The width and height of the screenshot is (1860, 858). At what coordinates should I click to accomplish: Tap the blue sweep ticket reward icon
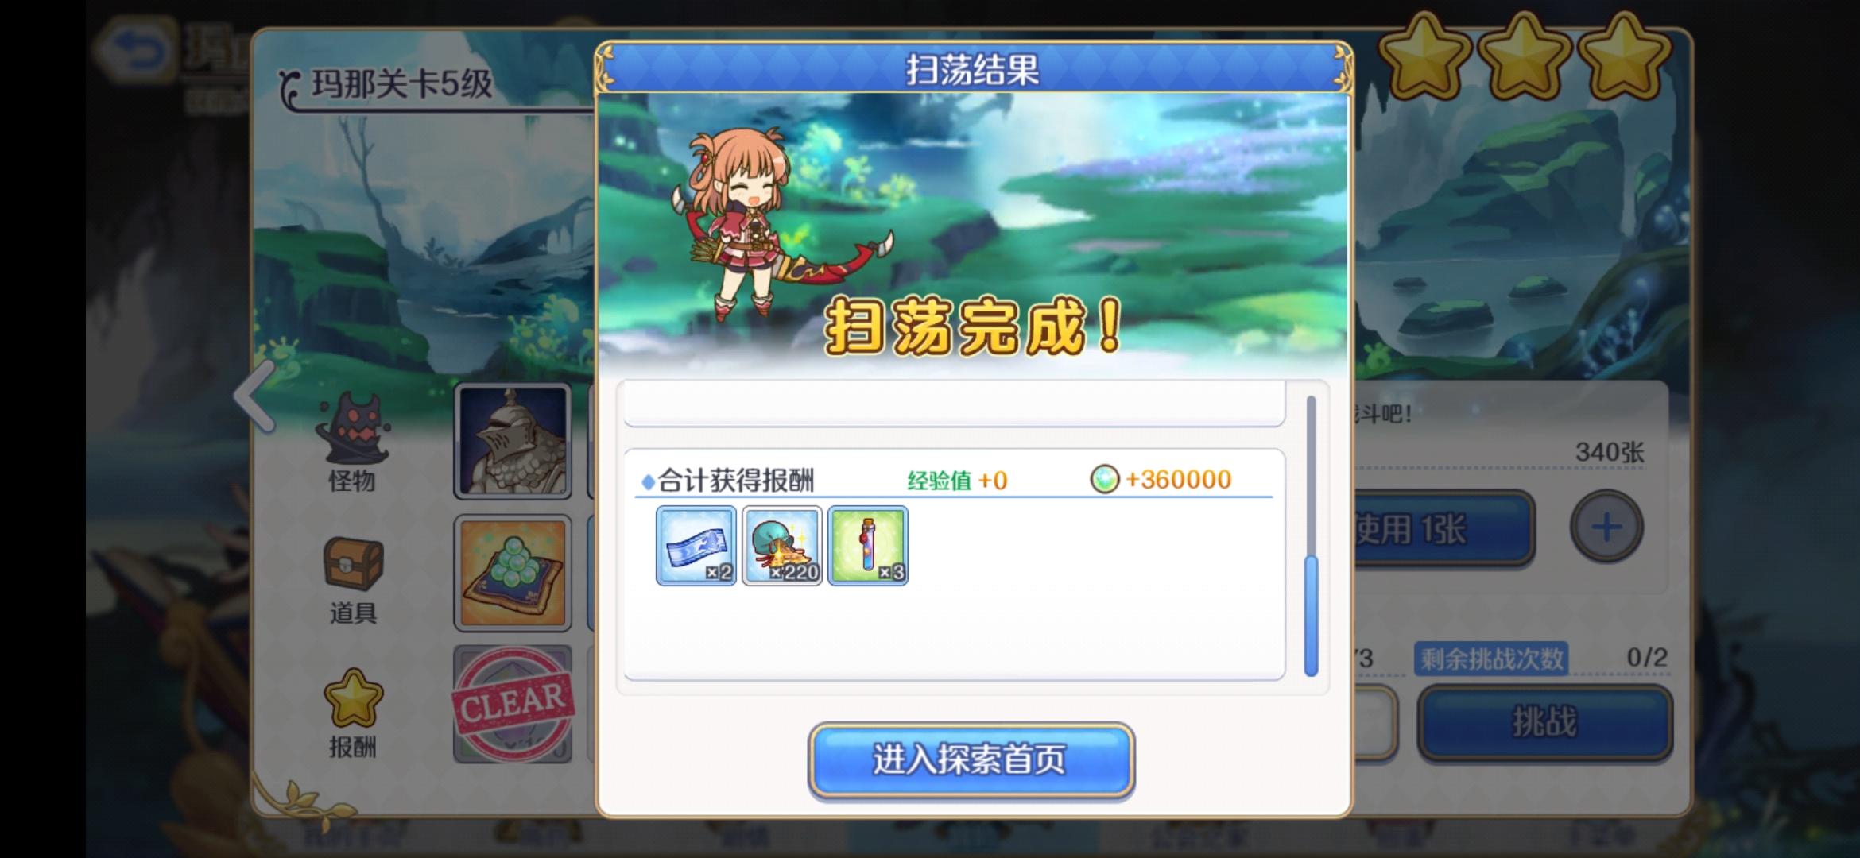tap(696, 546)
